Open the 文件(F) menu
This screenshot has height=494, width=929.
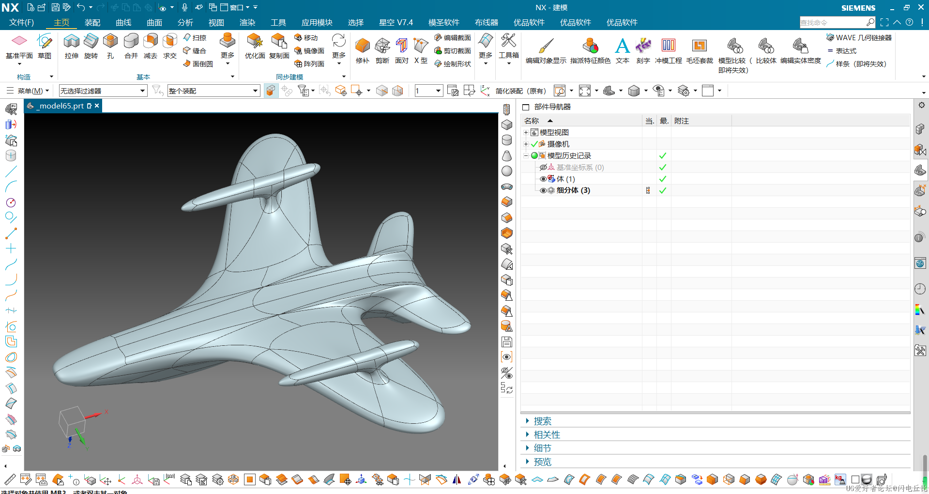coord(22,22)
